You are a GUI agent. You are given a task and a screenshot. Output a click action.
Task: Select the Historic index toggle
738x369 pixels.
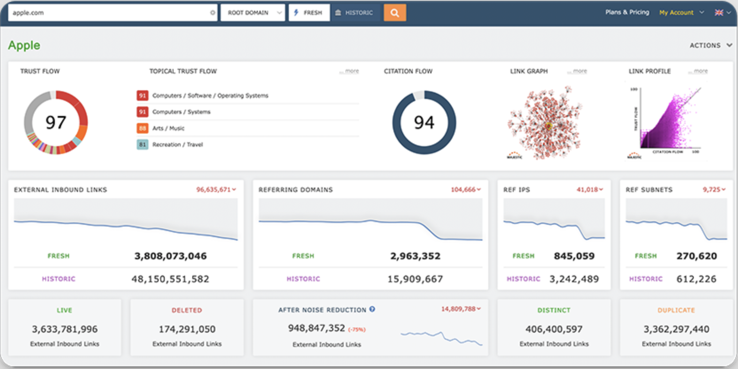(x=355, y=13)
